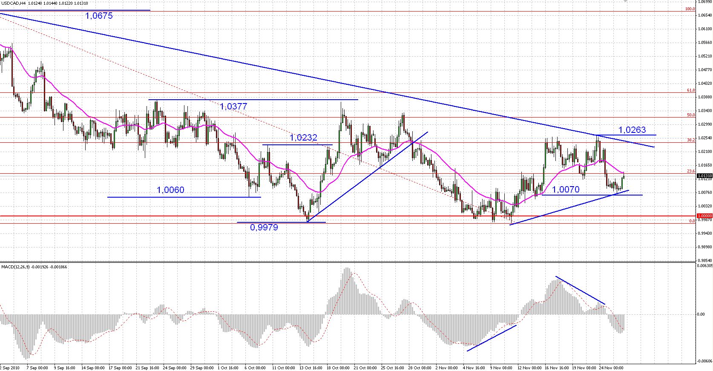Screen dimensions: 713x371
Task: Click the Fibonacci 0.0 level label
Action: pos(692,221)
